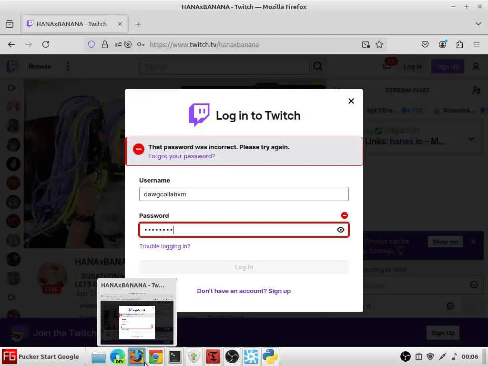Image resolution: width=488 pixels, height=366 pixels.
Task: Open Don't have an account Sign up
Action: 244,291
